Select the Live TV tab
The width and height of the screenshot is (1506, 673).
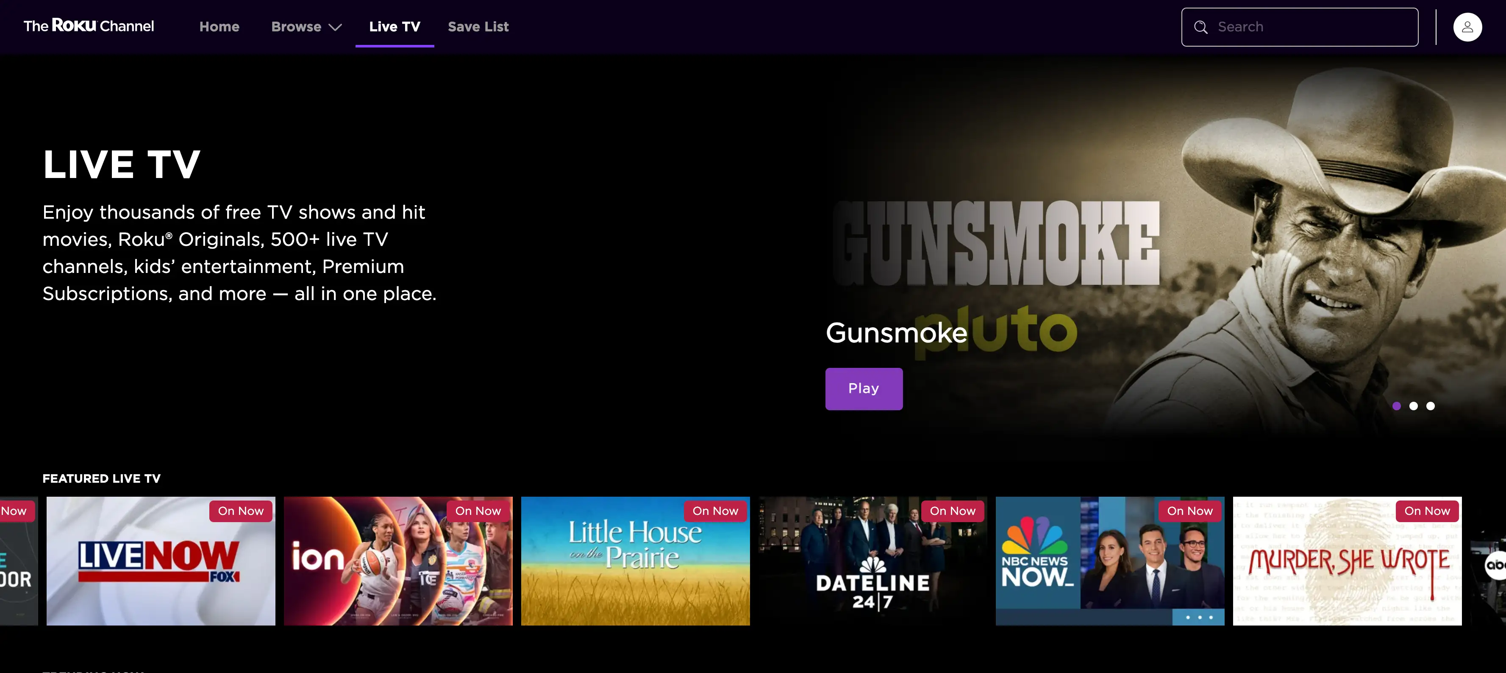(395, 27)
